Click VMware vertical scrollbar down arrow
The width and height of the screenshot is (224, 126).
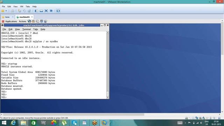point(222,112)
